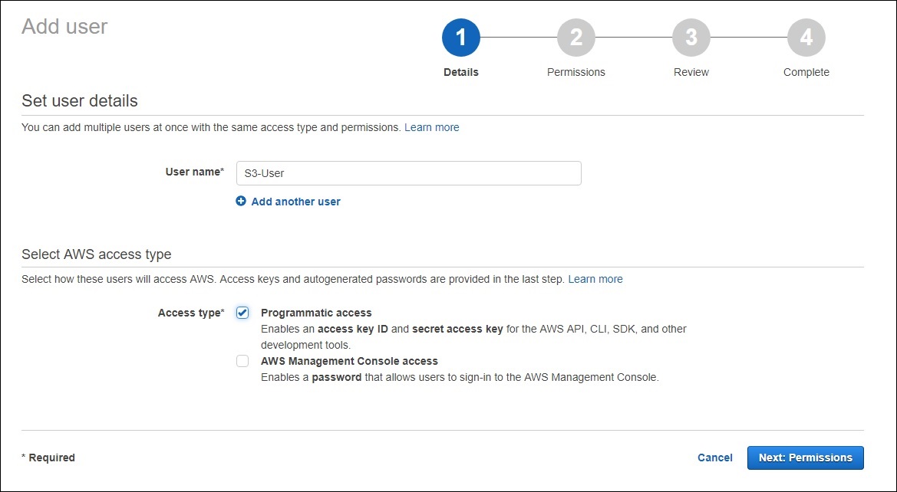Click the plus icon beside Add another user
The width and height of the screenshot is (897, 492).
(x=241, y=202)
